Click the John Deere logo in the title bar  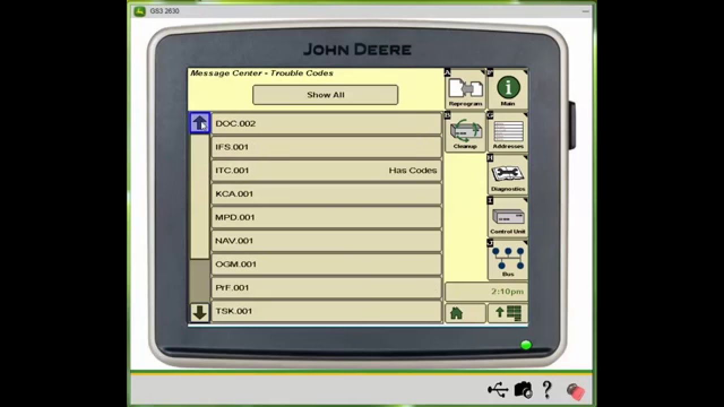140,11
